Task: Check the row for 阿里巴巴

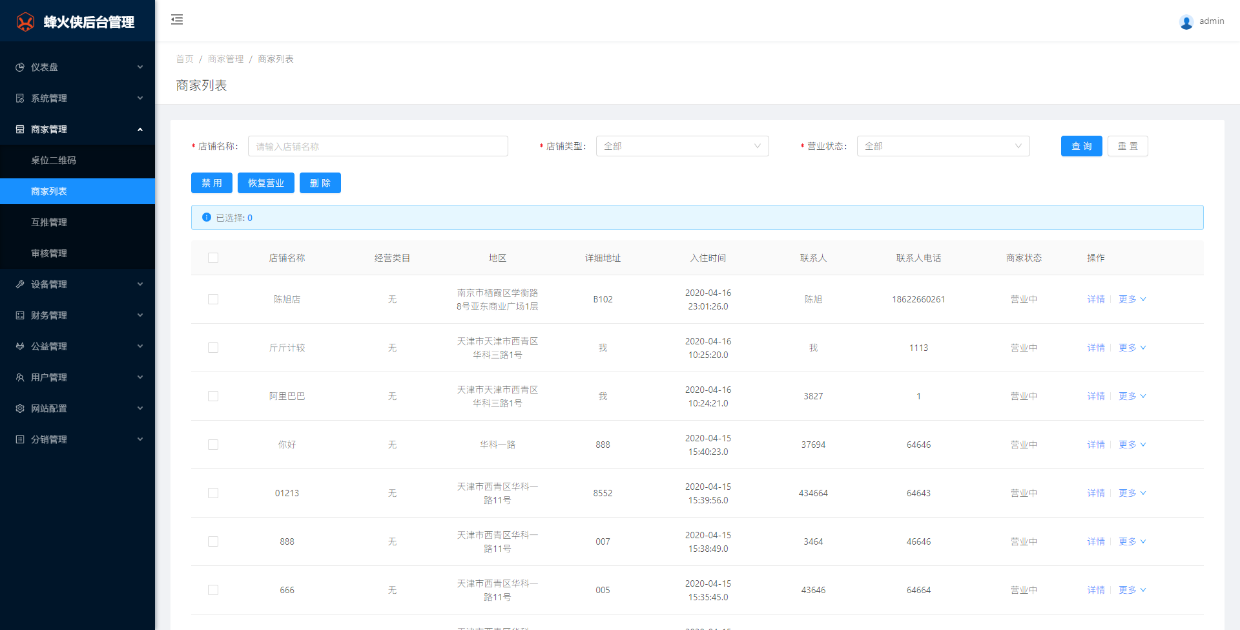Action: [213, 396]
